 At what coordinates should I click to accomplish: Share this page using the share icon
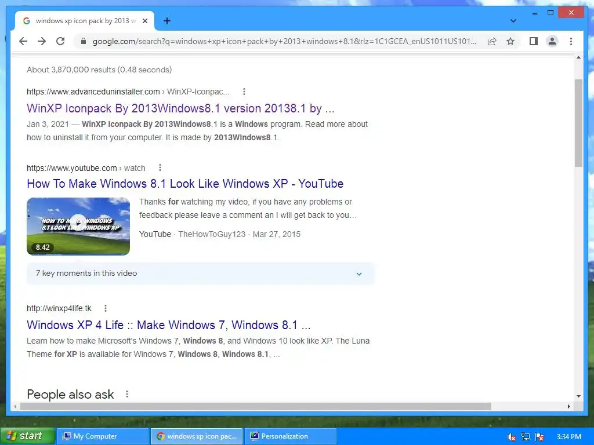492,41
